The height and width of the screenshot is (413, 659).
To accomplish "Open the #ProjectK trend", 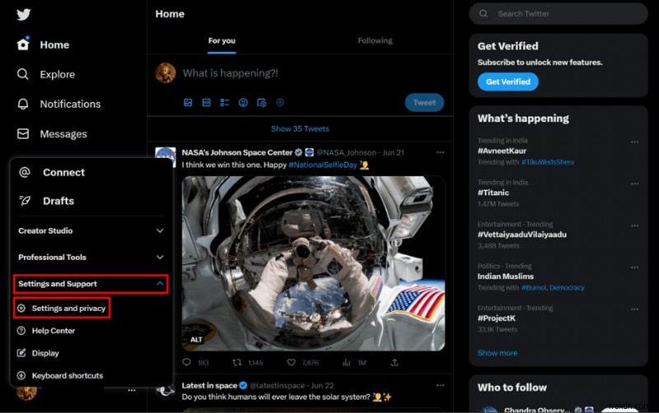I will pos(497,318).
